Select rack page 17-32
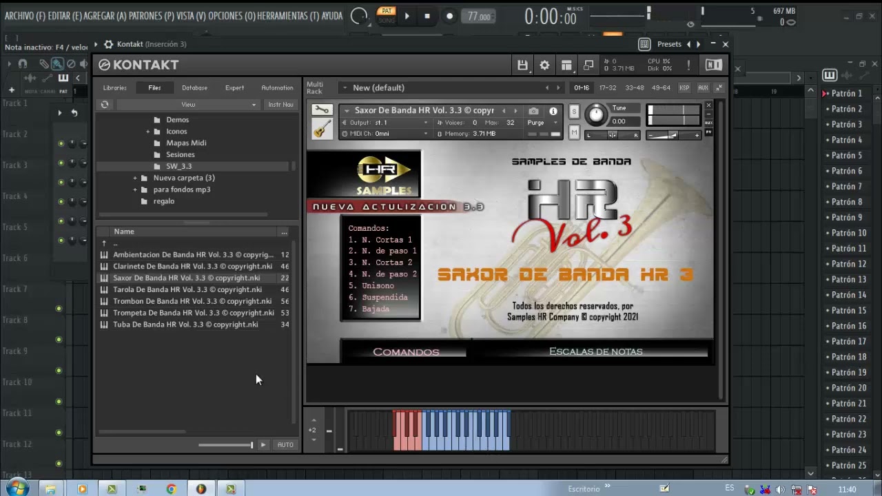The height and width of the screenshot is (496, 882). (607, 87)
